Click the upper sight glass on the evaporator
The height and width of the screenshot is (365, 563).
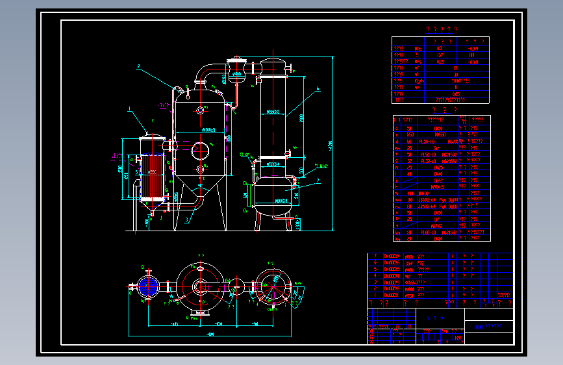[200, 110]
